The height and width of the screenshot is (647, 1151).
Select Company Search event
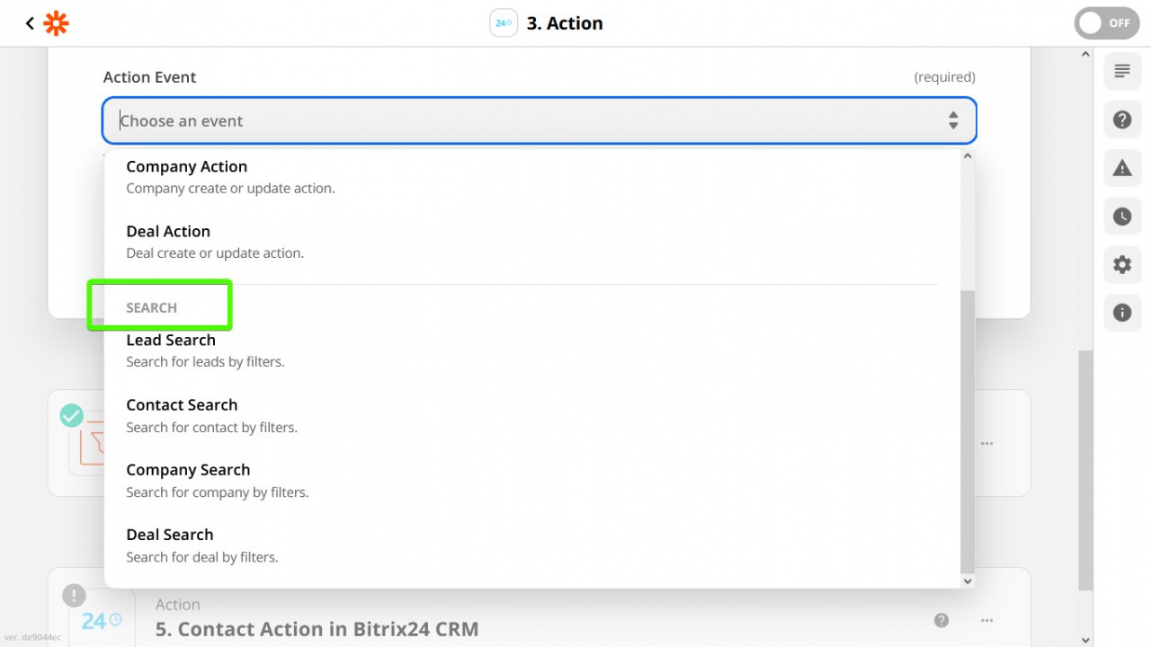(x=532, y=480)
